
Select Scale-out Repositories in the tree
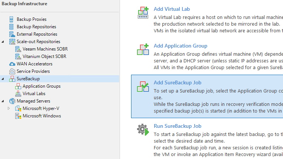point(39,42)
